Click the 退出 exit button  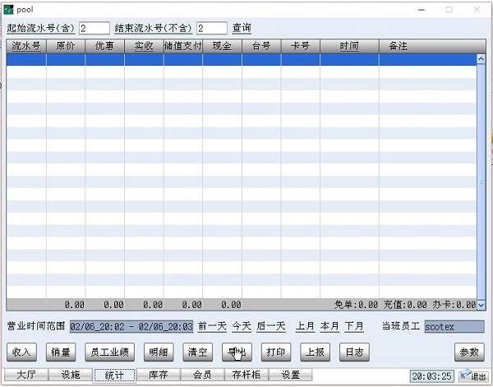[473, 375]
